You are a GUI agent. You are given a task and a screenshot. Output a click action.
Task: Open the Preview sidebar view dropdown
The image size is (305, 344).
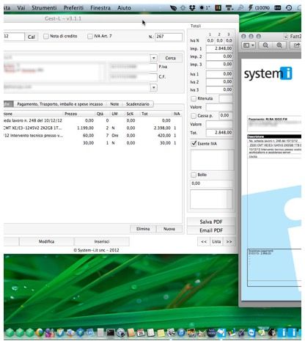249,45
